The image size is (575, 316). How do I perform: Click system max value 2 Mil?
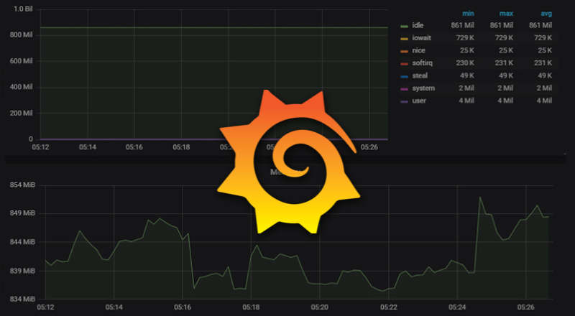tap(505, 88)
